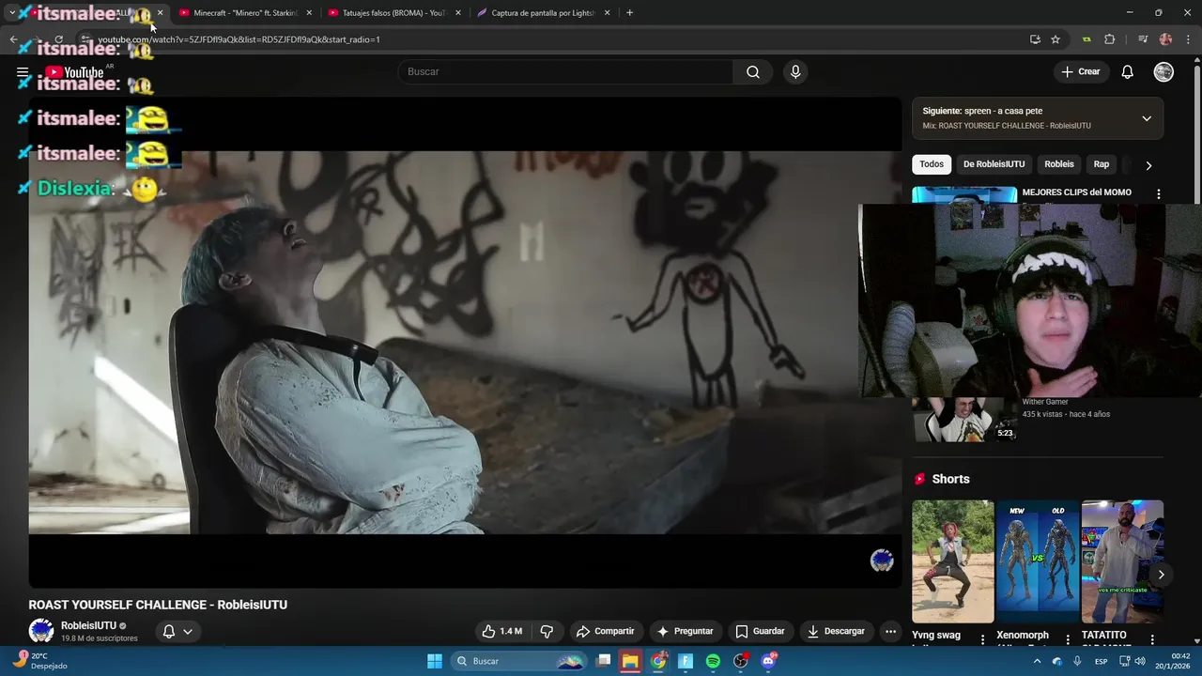
Task: Click Descargar to download video
Action: (836, 631)
